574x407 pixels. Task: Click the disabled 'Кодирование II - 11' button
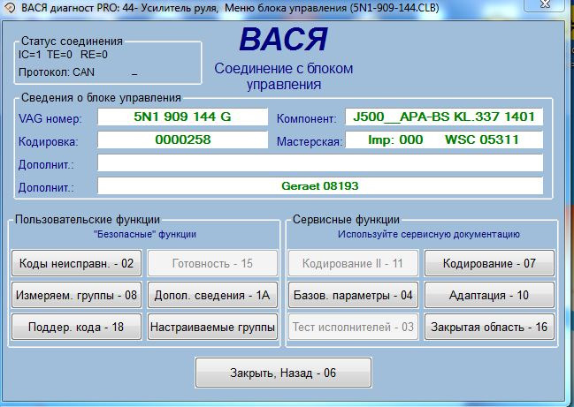tap(353, 263)
